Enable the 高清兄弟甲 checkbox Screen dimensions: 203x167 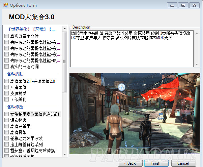click(6, 126)
